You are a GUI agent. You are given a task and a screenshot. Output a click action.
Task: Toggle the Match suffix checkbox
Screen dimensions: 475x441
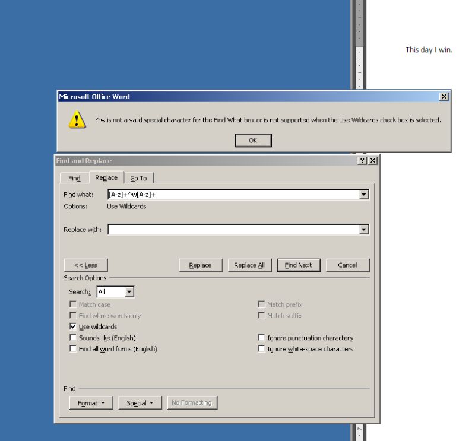[x=261, y=315]
